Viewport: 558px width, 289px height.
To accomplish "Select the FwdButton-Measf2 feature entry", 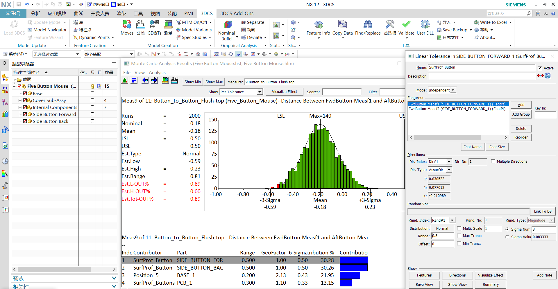I will (457, 109).
